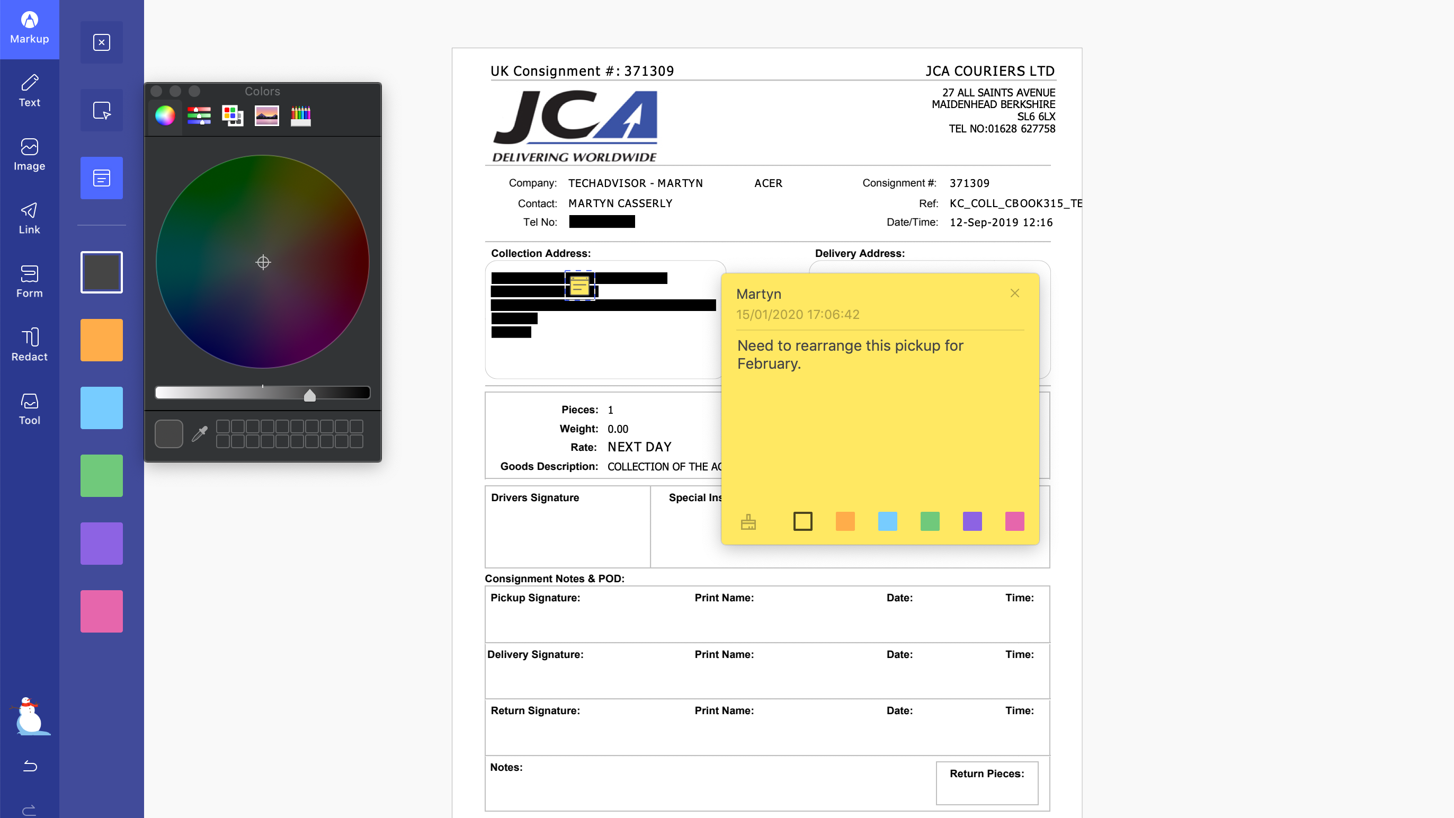Click the undo arrow at bottom left
Viewport: 1454px width, 818px height.
(x=29, y=766)
